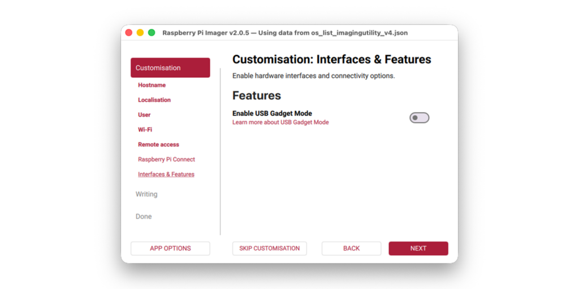Open APP OPTIONS
The width and height of the screenshot is (579, 289).
tap(170, 248)
